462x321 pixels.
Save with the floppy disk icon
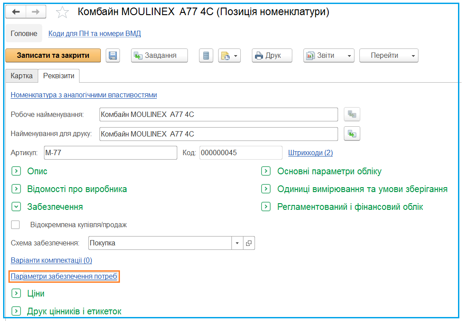[113, 56]
